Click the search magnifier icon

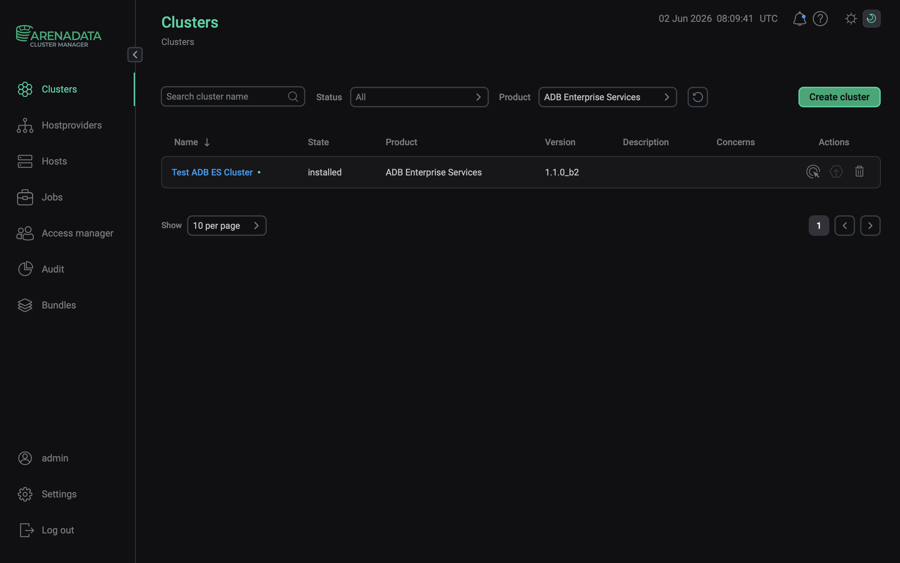(293, 97)
